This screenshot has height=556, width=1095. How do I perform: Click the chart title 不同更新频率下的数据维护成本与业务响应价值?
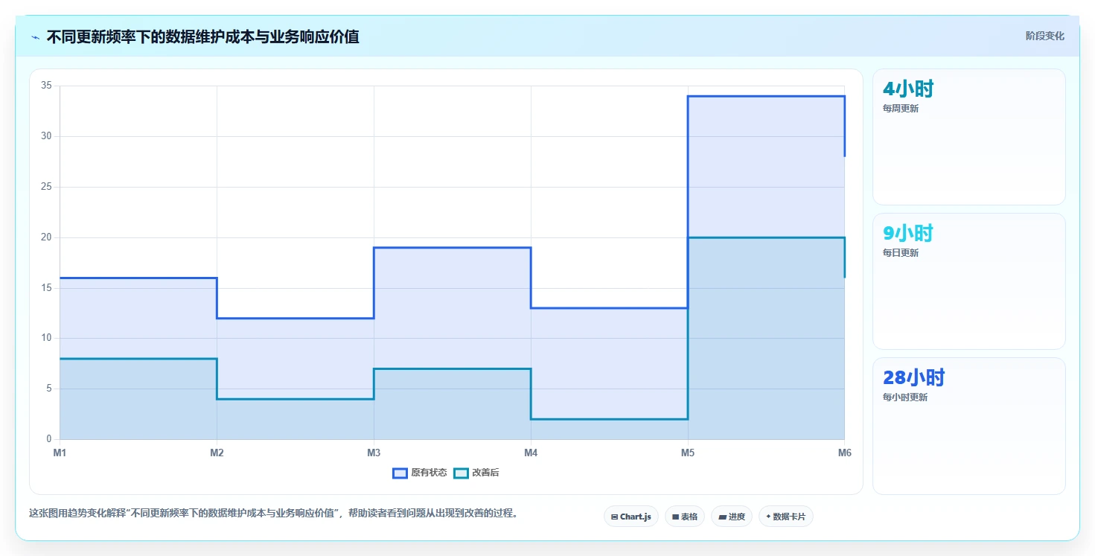(x=203, y=36)
